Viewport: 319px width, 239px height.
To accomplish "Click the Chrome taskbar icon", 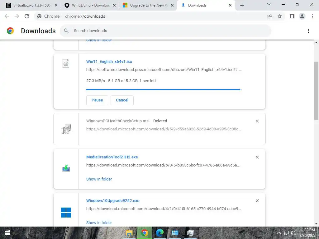I will (x=145, y=233).
